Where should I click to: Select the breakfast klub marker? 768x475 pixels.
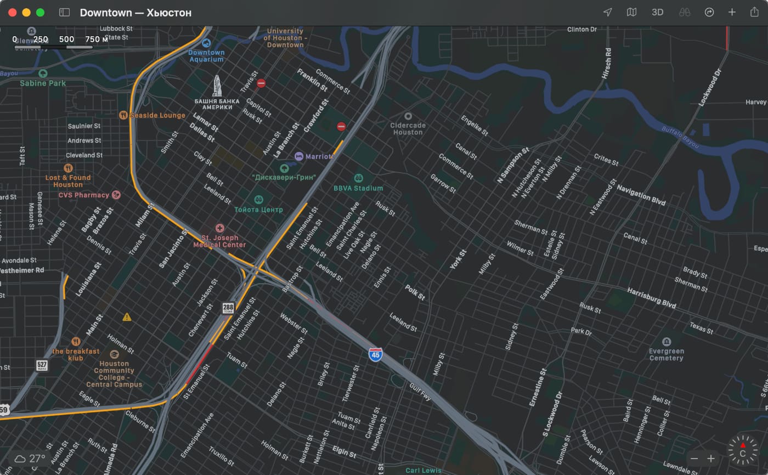(x=76, y=341)
